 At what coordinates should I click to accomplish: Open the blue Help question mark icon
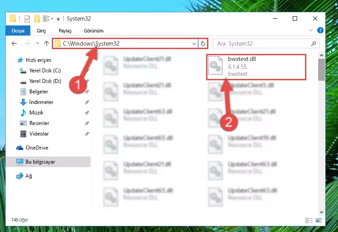(320, 30)
